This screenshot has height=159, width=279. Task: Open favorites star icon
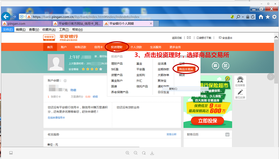click(267, 17)
